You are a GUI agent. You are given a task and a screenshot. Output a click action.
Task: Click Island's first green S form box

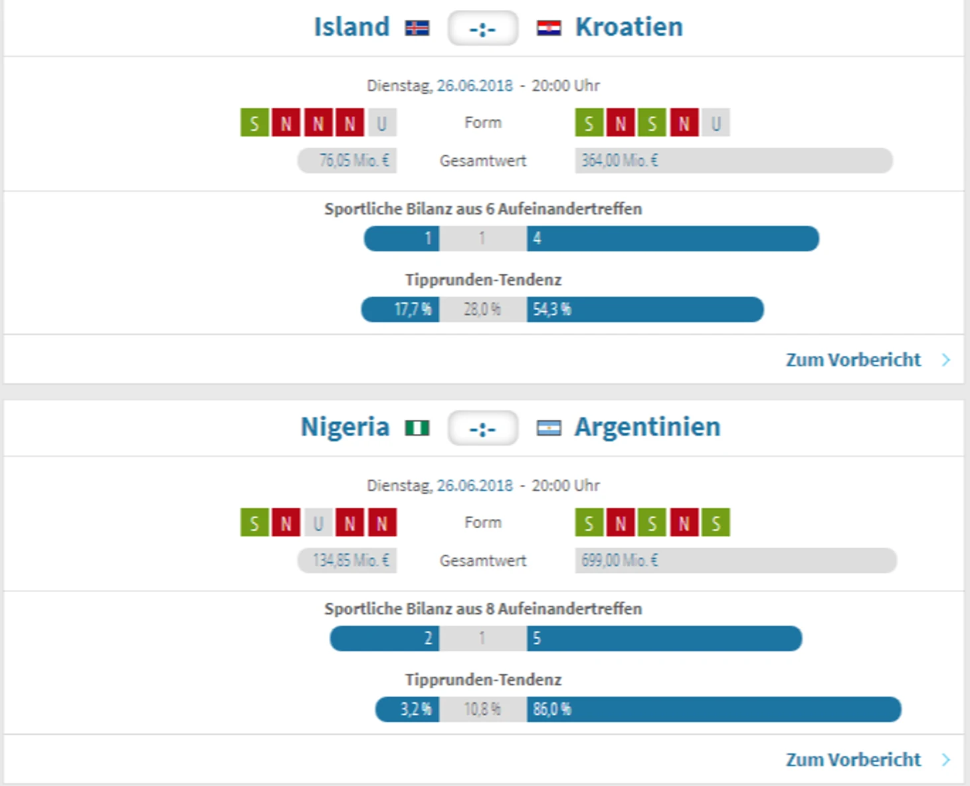(254, 123)
